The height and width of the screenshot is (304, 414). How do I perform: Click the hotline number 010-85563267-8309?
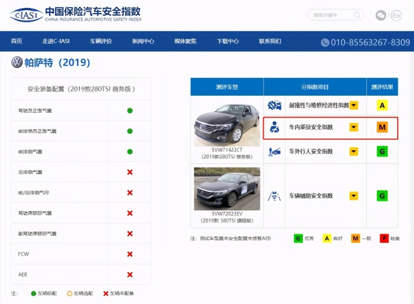[x=370, y=42]
